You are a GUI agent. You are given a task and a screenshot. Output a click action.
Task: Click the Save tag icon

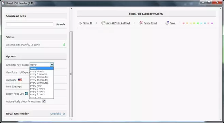pos(167,23)
